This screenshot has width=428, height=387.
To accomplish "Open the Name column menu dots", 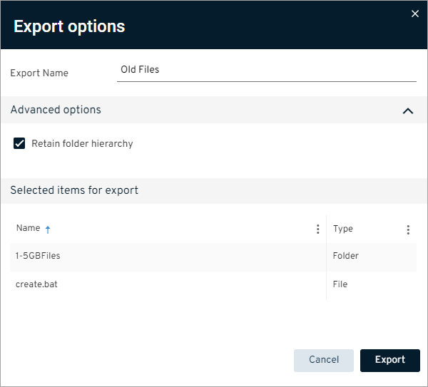I will pos(317,229).
